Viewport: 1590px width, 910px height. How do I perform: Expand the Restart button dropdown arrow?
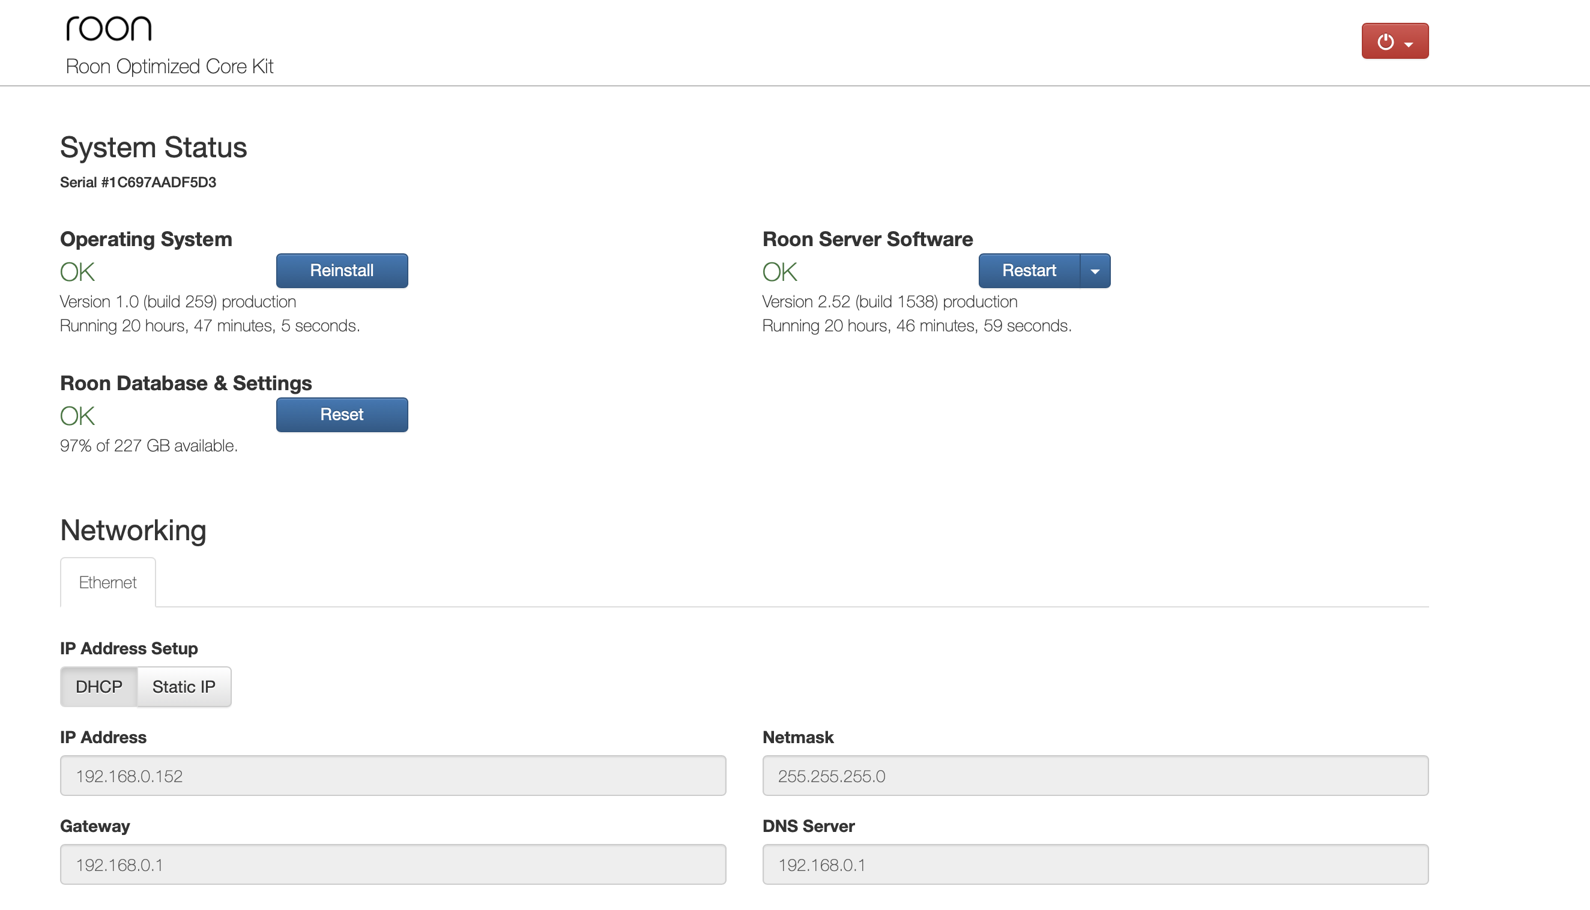[1095, 271]
